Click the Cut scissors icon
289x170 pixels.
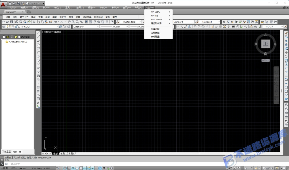coord(34,22)
